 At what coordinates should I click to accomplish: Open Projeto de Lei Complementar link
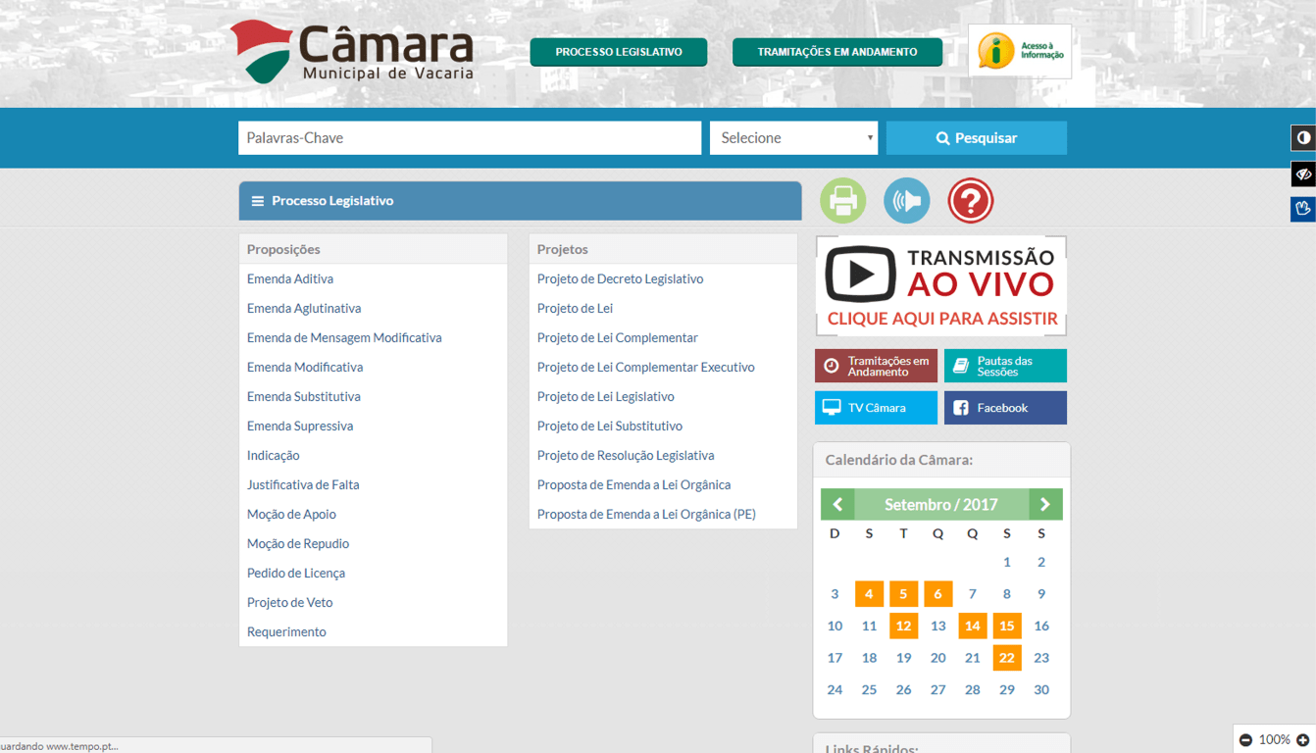[x=618, y=337]
